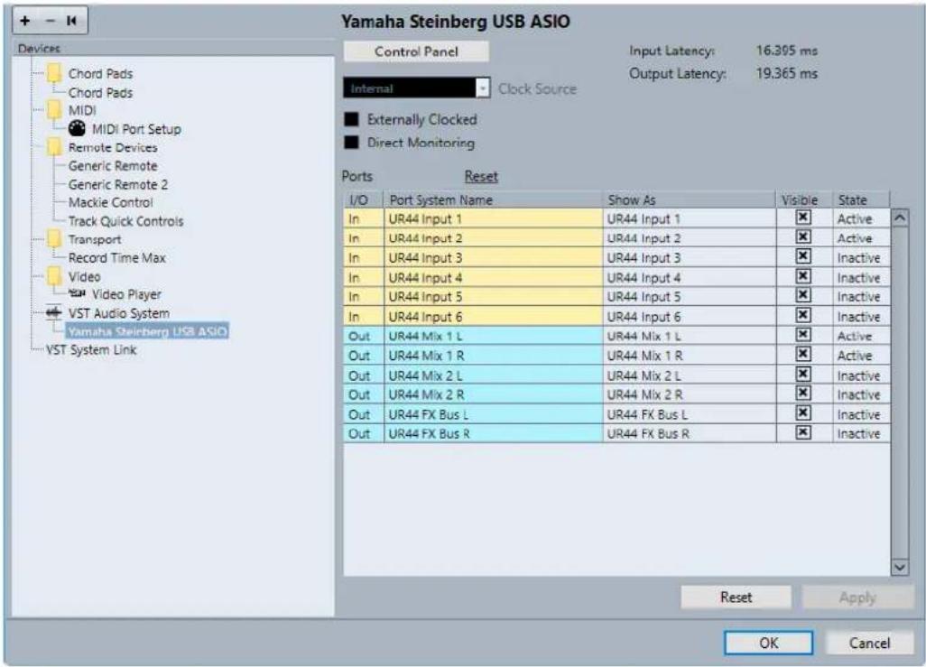Click the Apply button
Image resolution: width=926 pixels, height=667 pixels.
pyautogui.click(x=857, y=598)
